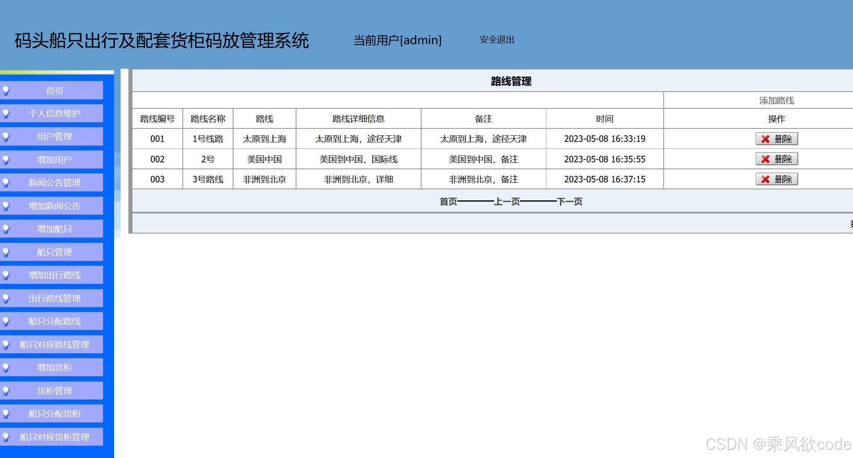Click 首页 in pagination bar
Viewport: 853px width, 458px height.
point(448,201)
